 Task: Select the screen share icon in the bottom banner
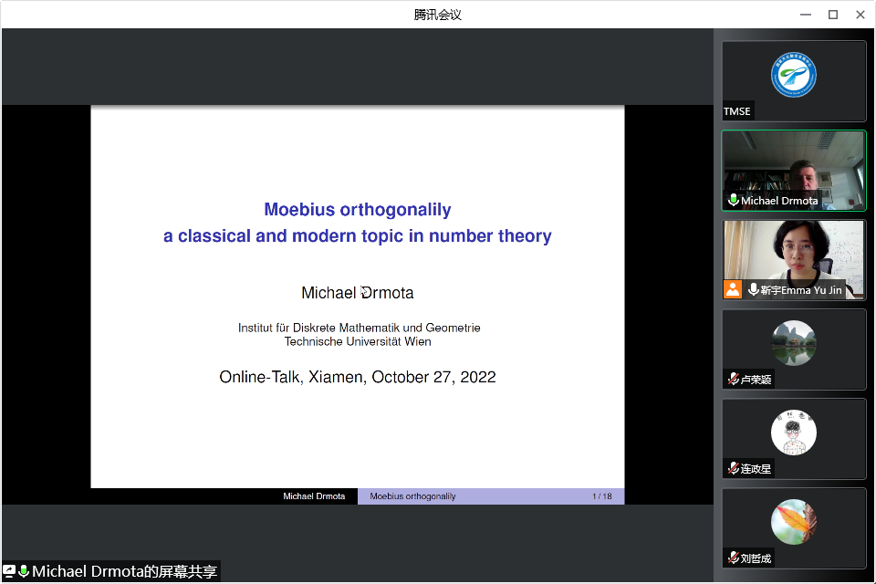(7, 571)
